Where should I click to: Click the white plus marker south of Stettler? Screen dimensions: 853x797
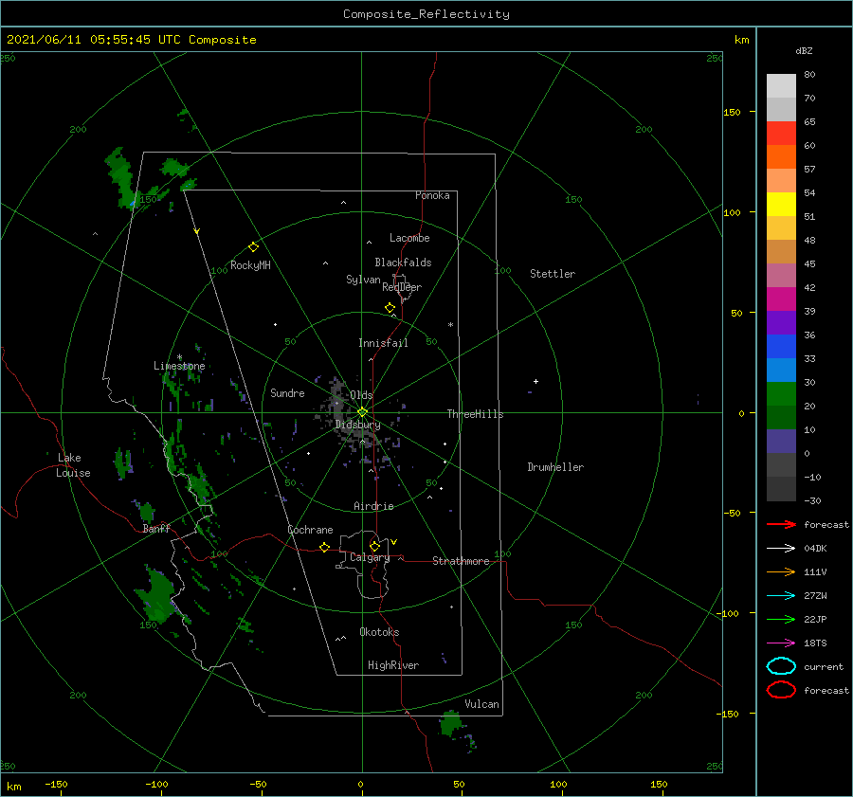(x=535, y=381)
